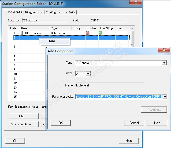Click the Ring column header
Screen dimensions: 171x148
[x=78, y=28]
